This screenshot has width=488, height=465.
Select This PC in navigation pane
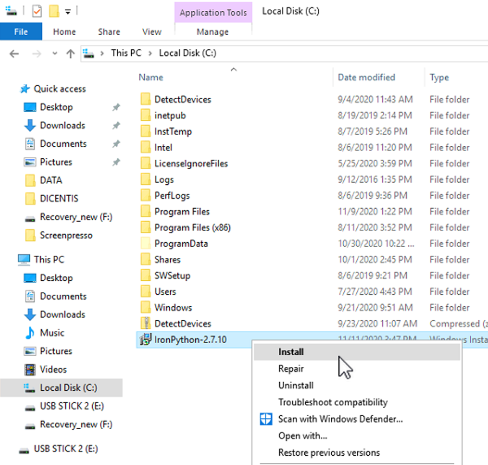coord(49,260)
